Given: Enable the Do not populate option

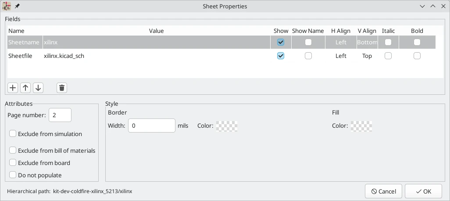Looking at the screenshot, I should point(13,175).
